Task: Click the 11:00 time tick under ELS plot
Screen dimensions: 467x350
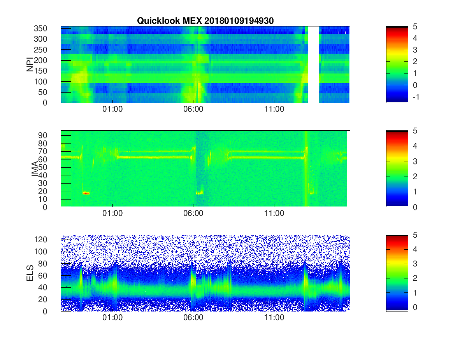Action: 274,318
